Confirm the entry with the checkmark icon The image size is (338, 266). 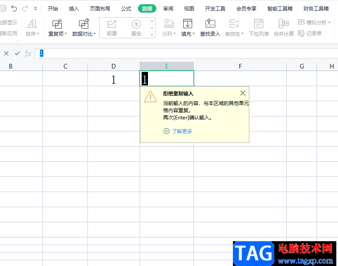click(x=18, y=53)
